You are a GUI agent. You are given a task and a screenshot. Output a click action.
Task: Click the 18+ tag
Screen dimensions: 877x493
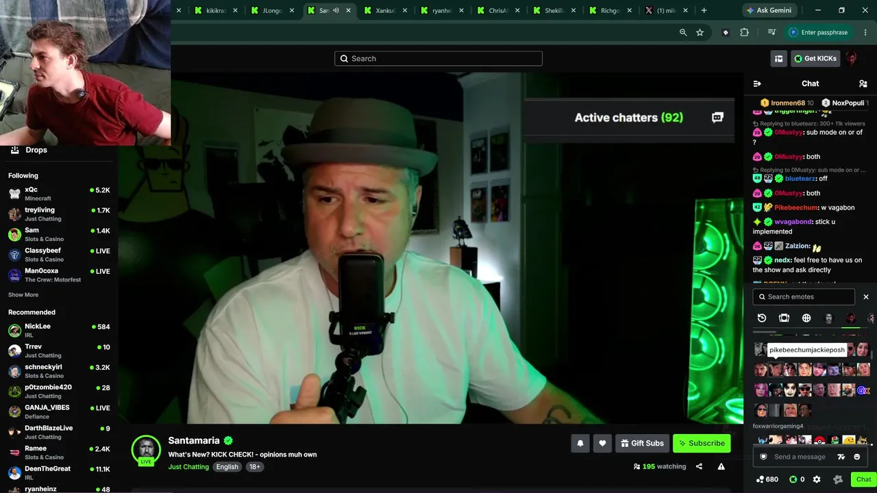[254, 467]
